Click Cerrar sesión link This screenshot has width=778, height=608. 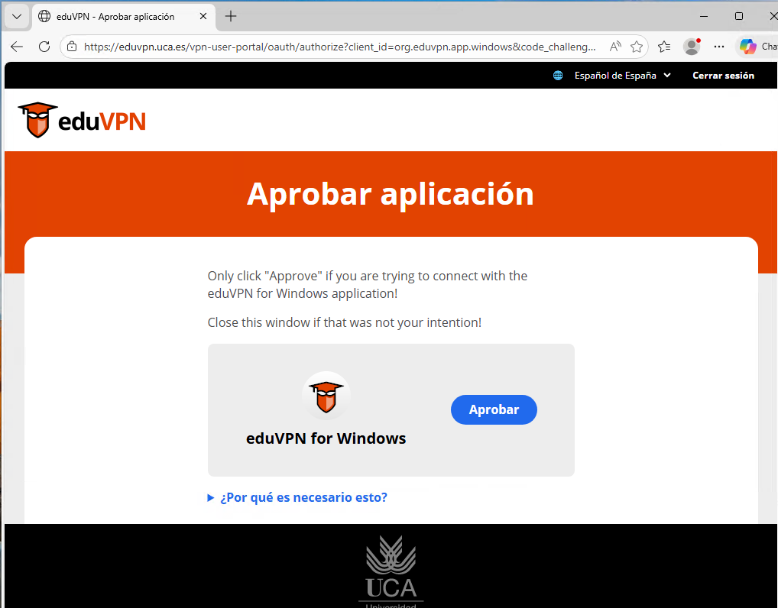pos(724,76)
